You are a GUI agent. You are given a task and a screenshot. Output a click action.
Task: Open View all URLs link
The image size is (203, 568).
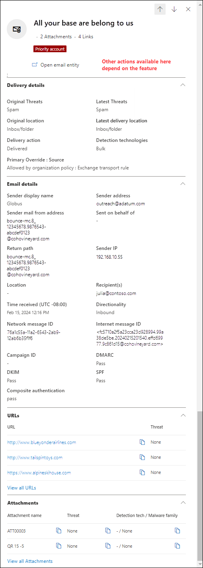pyautogui.click(x=21, y=487)
